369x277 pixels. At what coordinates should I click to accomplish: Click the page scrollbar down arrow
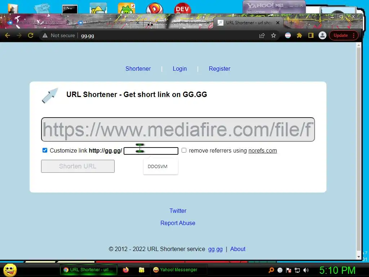point(359,257)
